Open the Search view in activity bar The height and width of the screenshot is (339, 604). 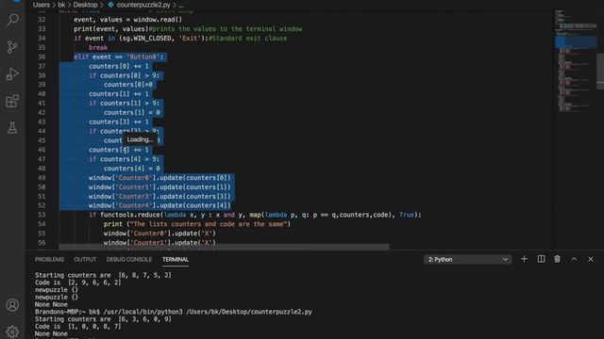[x=12, y=20]
